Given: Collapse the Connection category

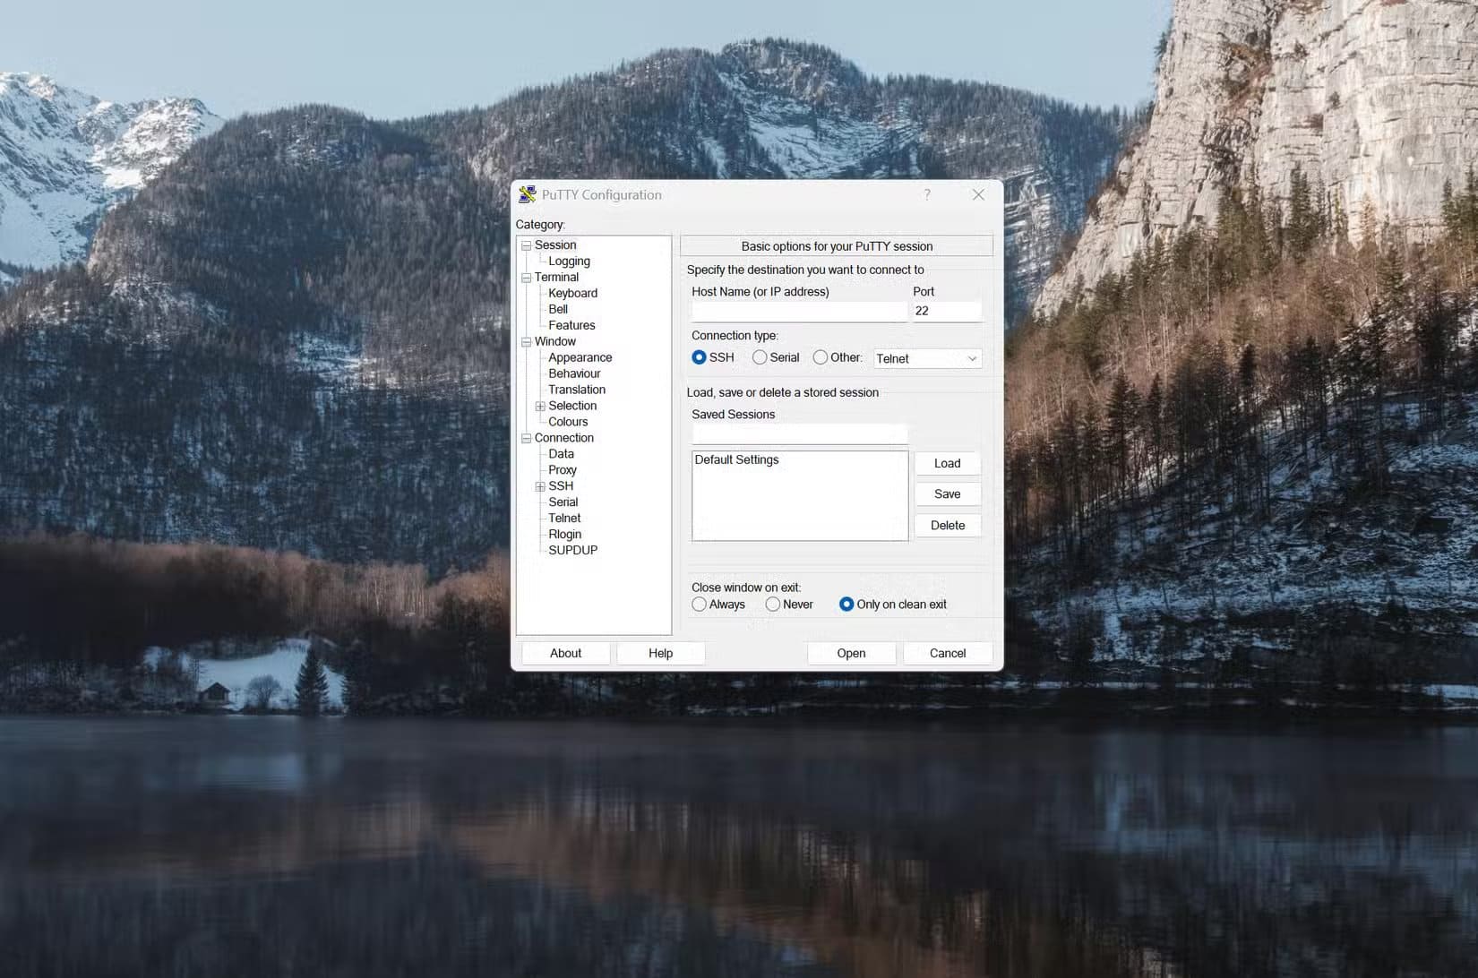Looking at the screenshot, I should coord(526,438).
